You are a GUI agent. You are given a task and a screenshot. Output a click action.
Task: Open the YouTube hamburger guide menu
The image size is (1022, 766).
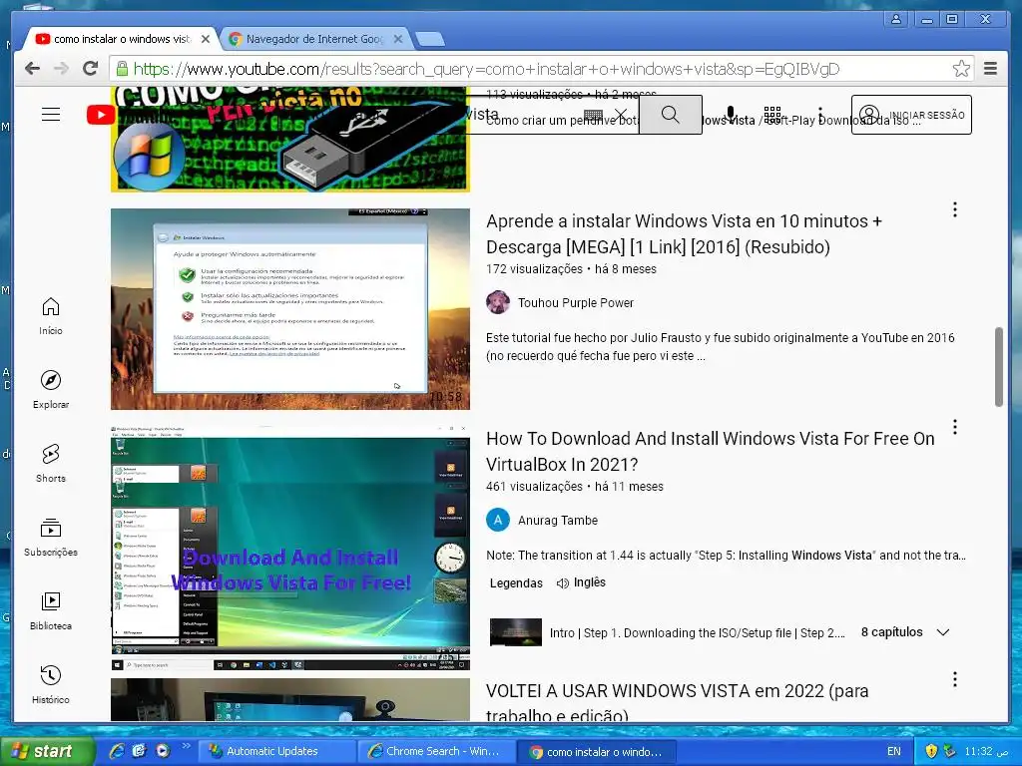[x=51, y=114]
